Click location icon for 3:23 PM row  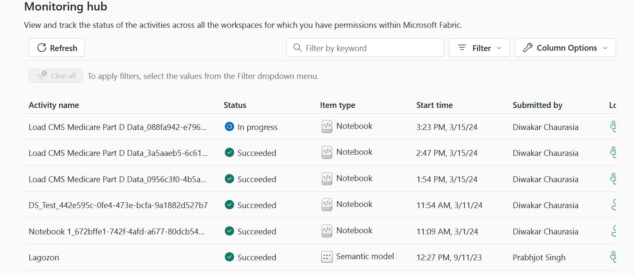[613, 126]
